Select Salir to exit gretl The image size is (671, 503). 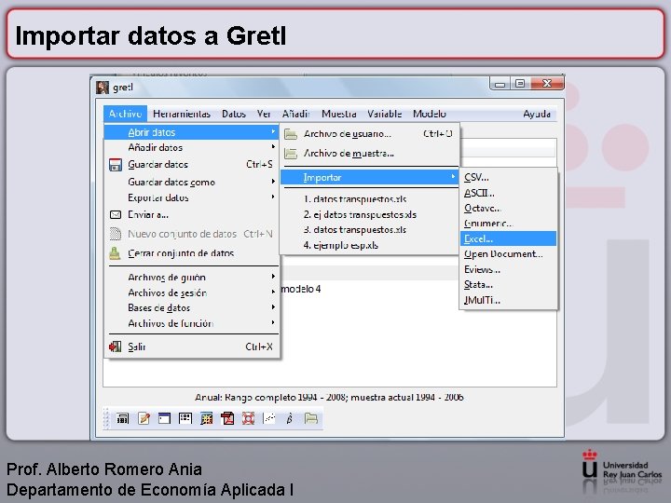(192, 347)
